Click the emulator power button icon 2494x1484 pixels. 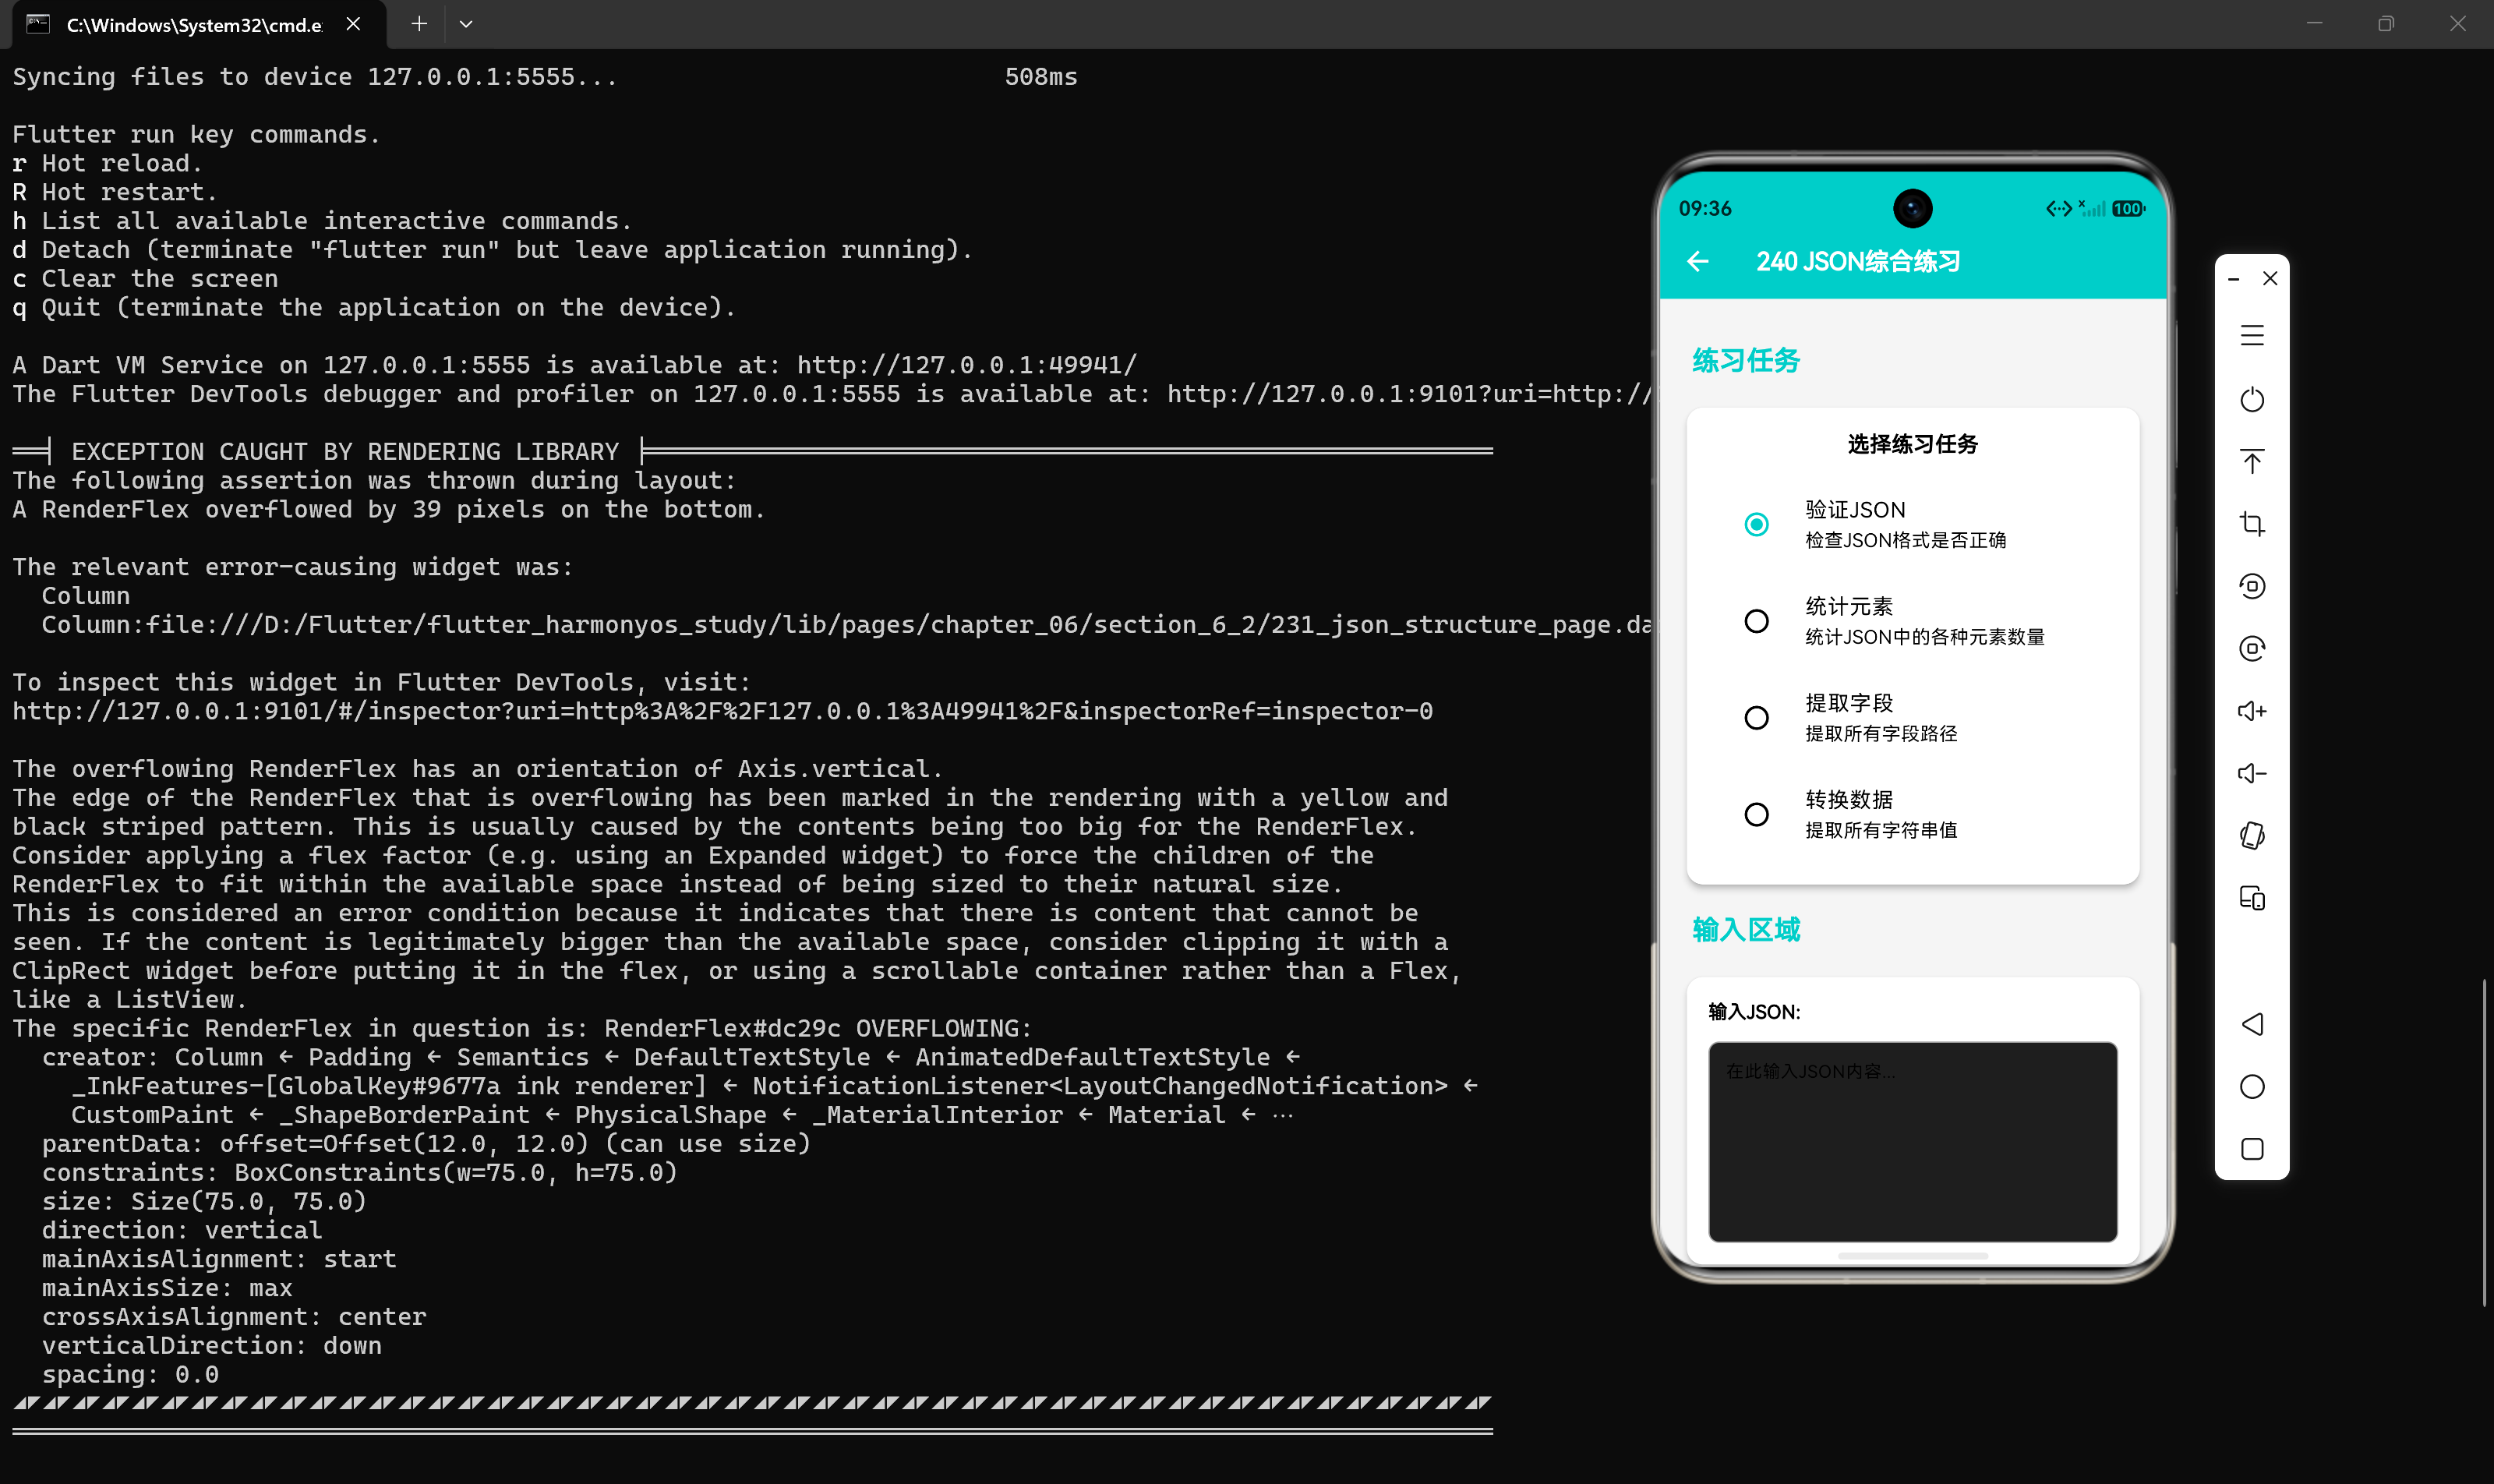point(2251,399)
